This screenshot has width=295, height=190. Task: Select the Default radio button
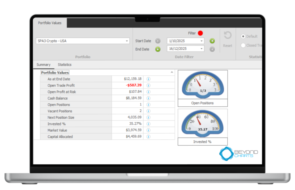tap(243, 37)
